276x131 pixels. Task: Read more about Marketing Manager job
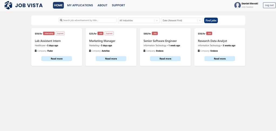(x=111, y=59)
